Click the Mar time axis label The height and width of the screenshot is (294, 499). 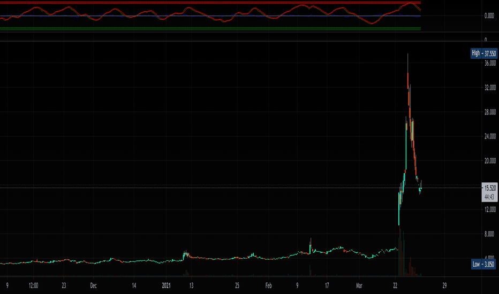359,285
